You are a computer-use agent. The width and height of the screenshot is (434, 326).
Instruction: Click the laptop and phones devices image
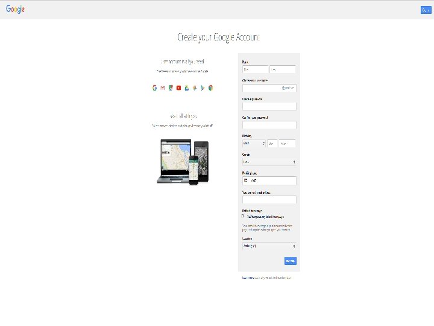pyautogui.click(x=183, y=162)
